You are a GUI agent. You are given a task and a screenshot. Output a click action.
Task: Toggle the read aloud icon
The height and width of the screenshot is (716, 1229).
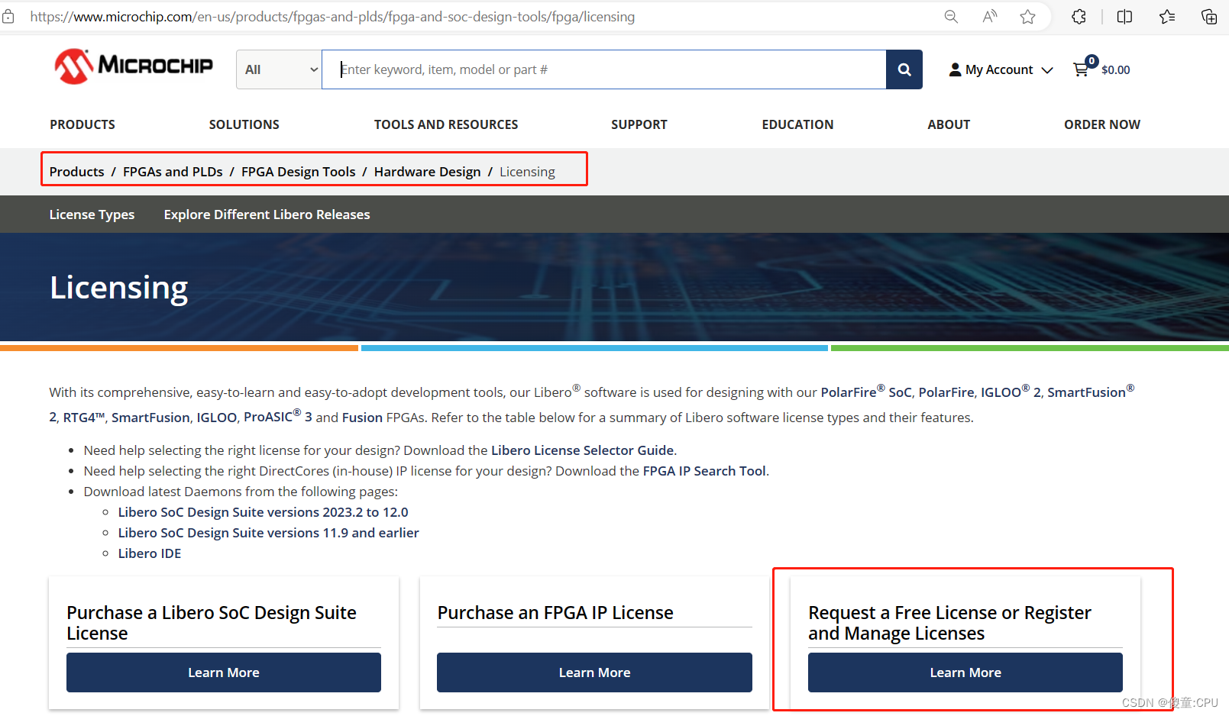(990, 17)
